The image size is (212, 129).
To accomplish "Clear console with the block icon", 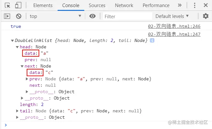I will click(19, 16).
